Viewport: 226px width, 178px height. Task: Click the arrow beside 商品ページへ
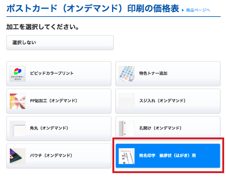pyautogui.click(x=183, y=10)
